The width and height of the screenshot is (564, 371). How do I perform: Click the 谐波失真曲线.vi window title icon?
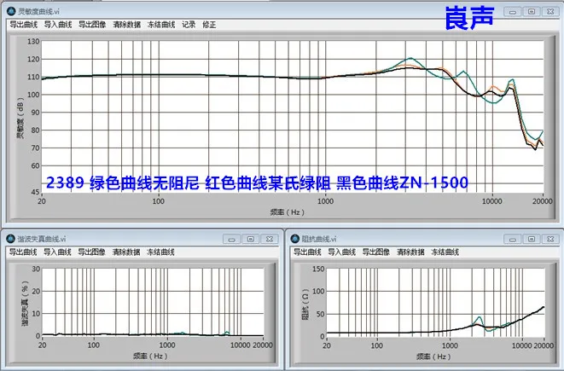click(x=11, y=239)
